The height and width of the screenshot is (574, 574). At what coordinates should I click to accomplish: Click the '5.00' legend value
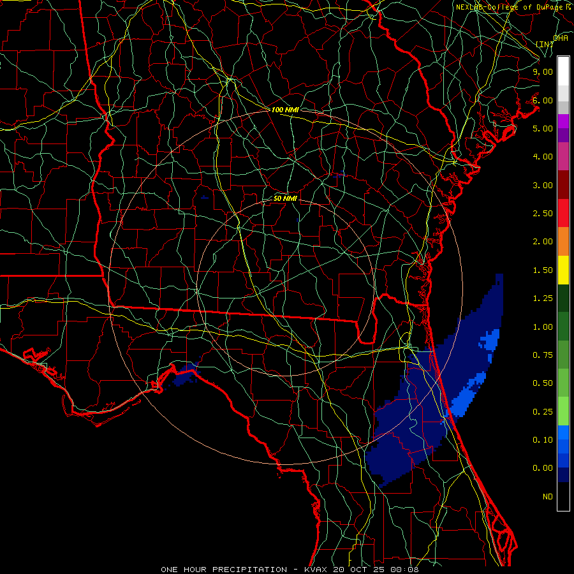(x=543, y=128)
